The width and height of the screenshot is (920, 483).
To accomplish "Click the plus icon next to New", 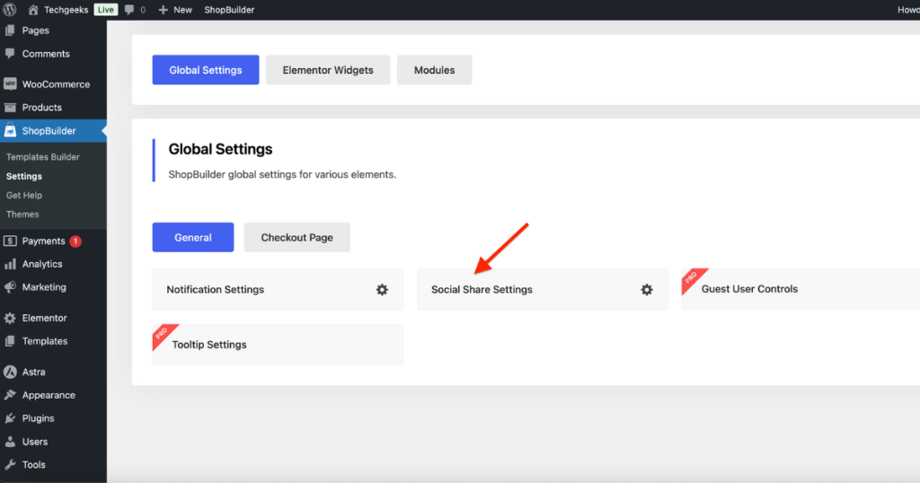I will point(164,9).
